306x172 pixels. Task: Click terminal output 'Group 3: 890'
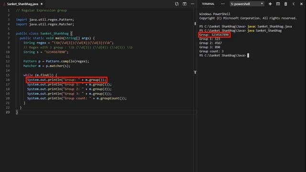209,47
